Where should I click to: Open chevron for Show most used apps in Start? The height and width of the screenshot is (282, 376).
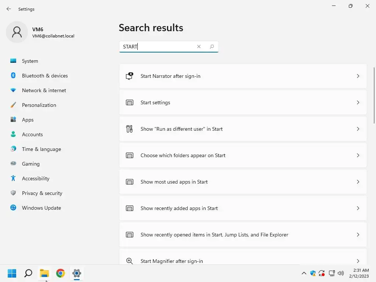point(358,182)
